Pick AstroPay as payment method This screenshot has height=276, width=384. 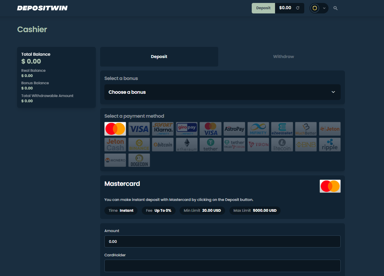pos(234,129)
